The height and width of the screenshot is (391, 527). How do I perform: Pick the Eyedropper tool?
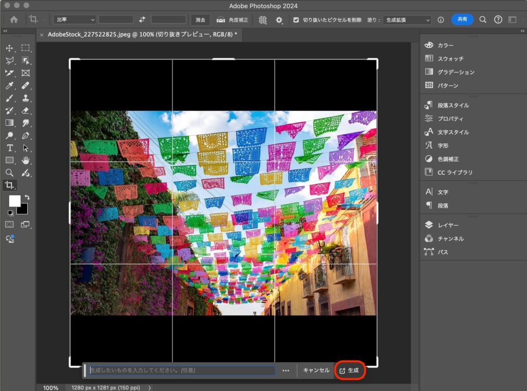click(9, 86)
